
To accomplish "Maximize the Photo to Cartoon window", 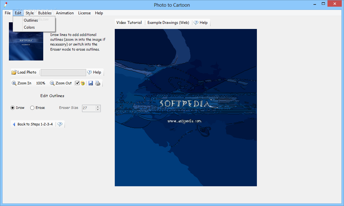I will tap(323, 4).
